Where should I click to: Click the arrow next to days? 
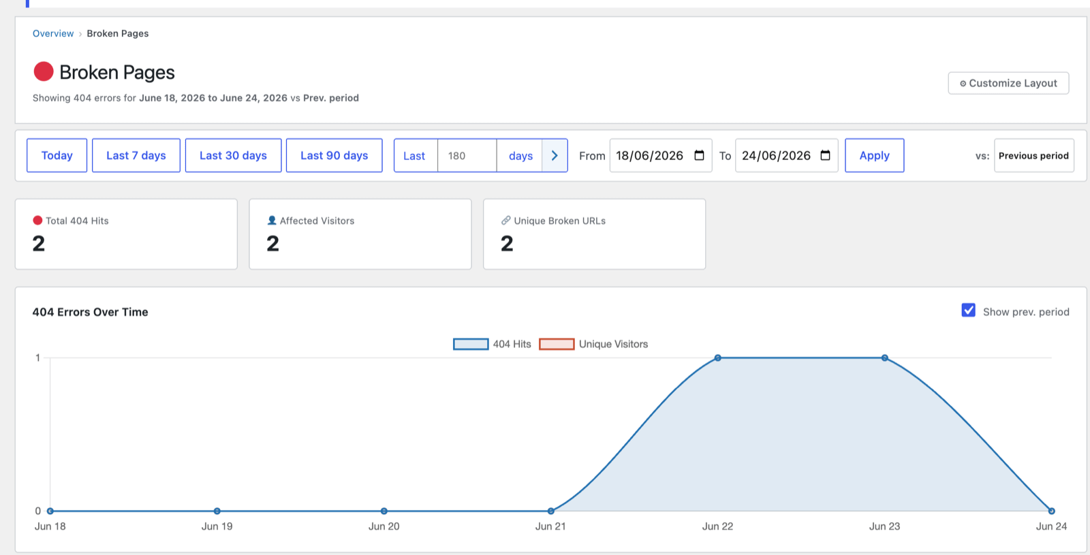pos(555,155)
